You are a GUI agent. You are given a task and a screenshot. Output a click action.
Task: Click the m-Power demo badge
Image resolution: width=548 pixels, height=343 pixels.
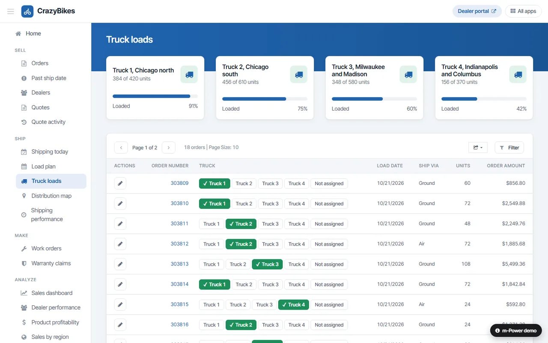(516, 331)
